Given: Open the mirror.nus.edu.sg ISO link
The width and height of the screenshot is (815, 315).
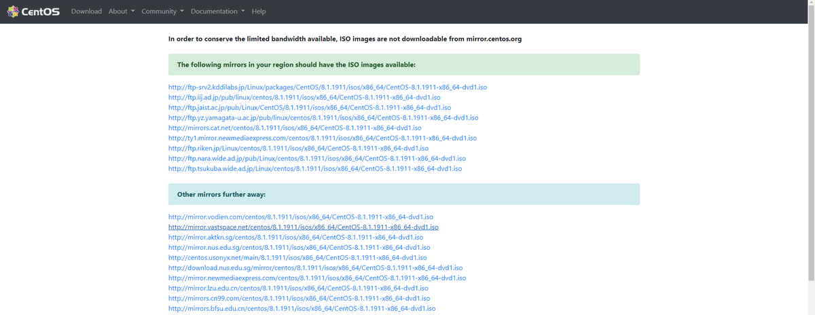Looking at the screenshot, I should tap(300, 248).
